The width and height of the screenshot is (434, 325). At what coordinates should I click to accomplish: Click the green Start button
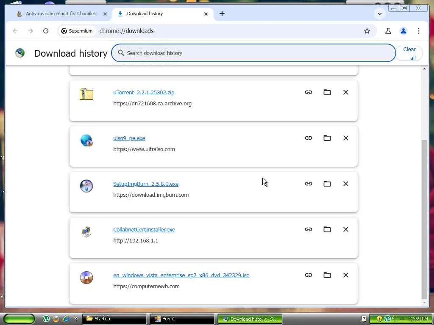tap(19, 319)
